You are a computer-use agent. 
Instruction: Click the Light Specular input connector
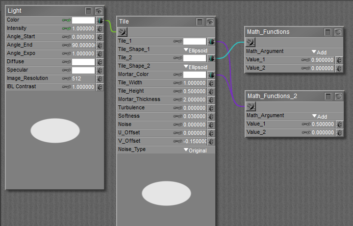click(x=100, y=71)
